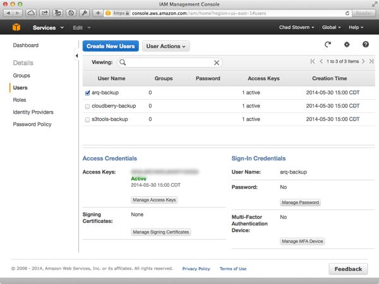379x284 pixels.
Task: Select Users in the sidebar
Action: click(x=20, y=88)
